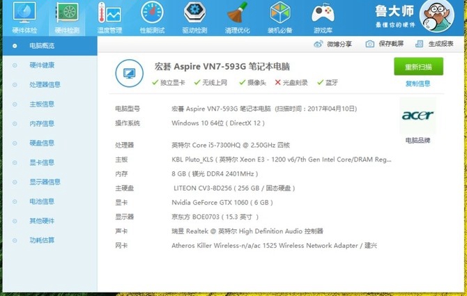Open the 驱动检测 driver detection icon
The width and height of the screenshot is (467, 296).
194,13
